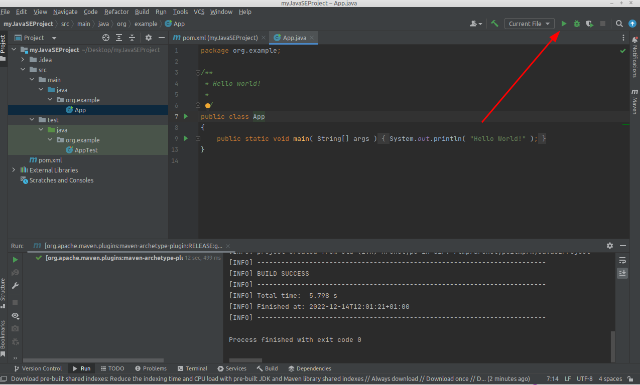Open the editor tabs three-dot menu

point(623,38)
